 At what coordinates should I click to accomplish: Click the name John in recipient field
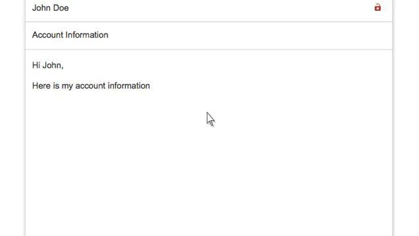[x=41, y=8]
